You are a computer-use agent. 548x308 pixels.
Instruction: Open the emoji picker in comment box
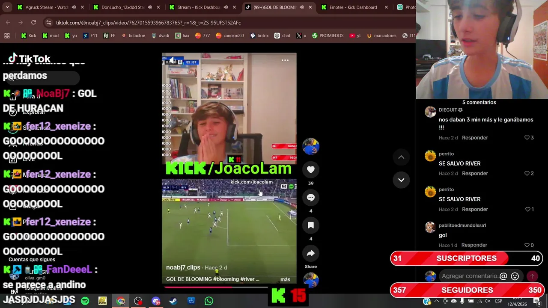515,276
